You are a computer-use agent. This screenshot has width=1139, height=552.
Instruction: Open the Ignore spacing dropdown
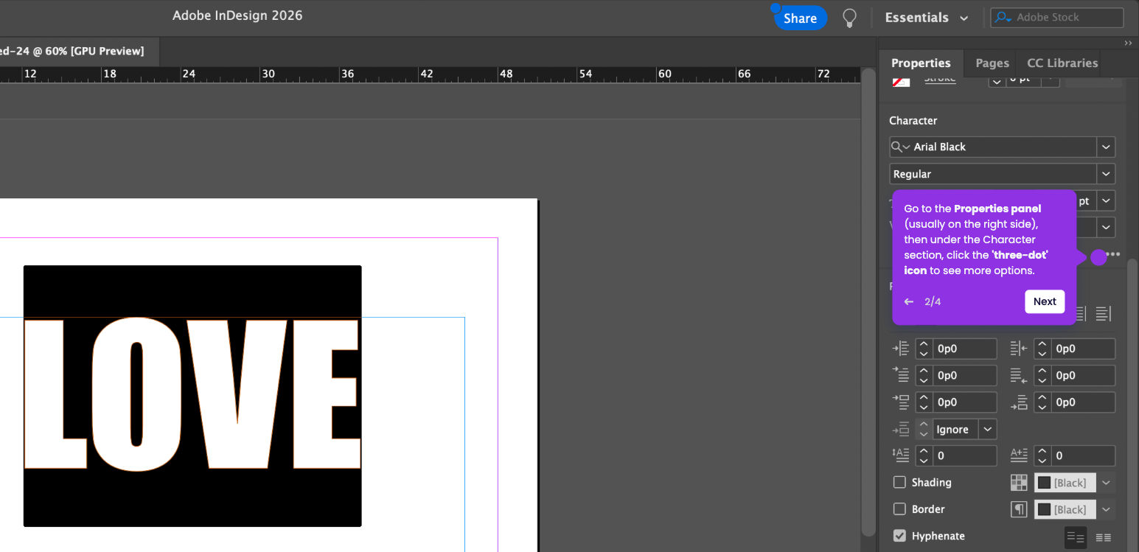tap(988, 429)
